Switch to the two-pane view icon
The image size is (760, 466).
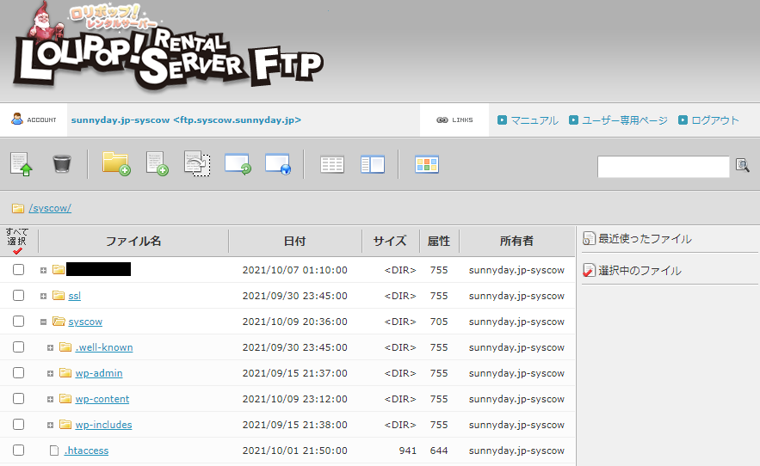(372, 164)
